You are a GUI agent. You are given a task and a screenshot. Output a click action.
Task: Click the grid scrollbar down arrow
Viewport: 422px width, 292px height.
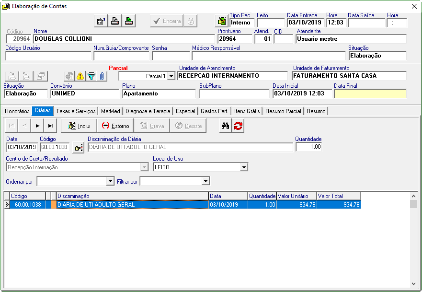[414, 284]
